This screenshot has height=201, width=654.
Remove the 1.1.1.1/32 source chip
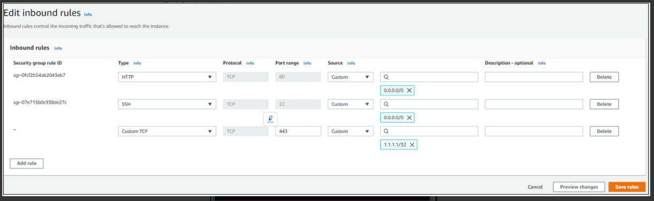click(412, 144)
